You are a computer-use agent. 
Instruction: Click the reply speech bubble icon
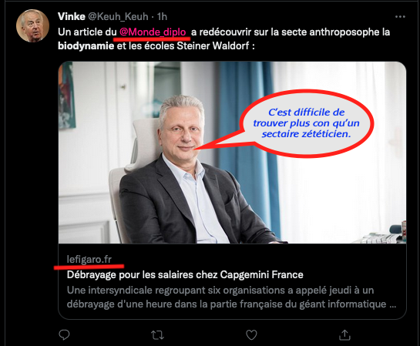coord(64,334)
